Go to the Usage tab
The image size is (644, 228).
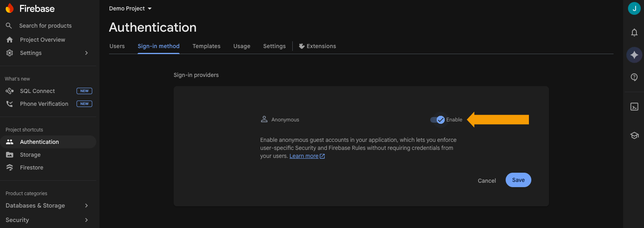242,46
